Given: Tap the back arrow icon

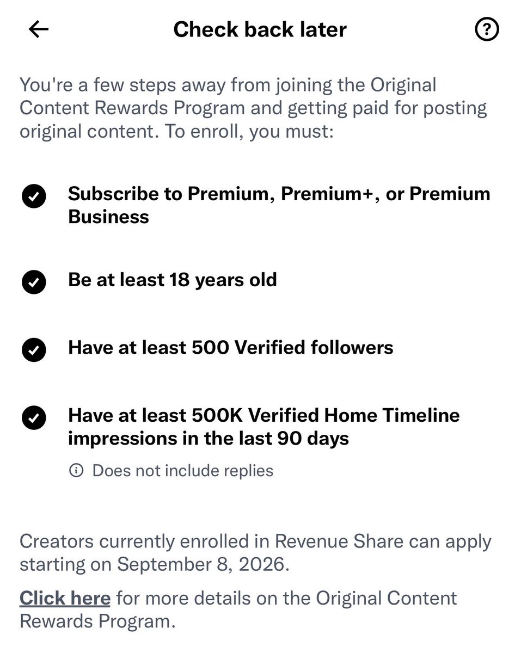Looking at the screenshot, I should point(39,29).
